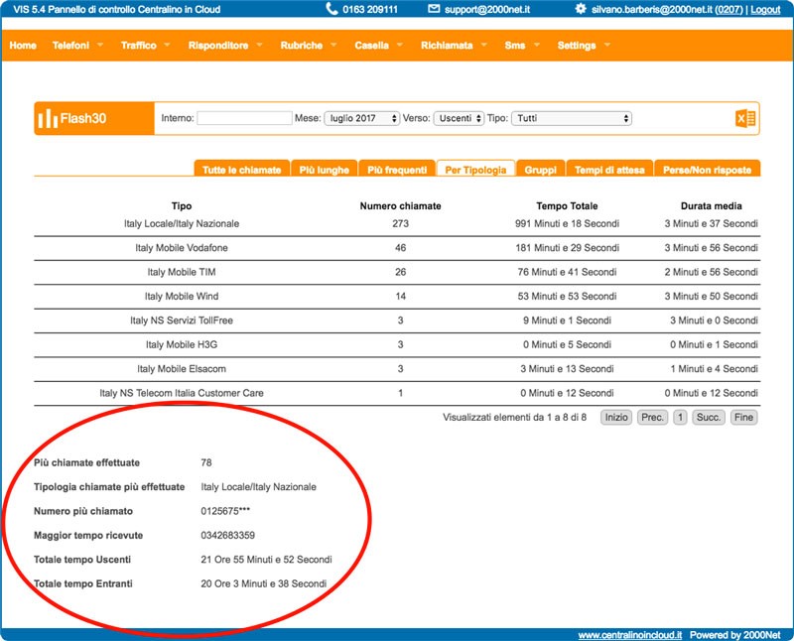The image size is (794, 641).
Task: Click into the Interno input field
Action: pos(244,118)
